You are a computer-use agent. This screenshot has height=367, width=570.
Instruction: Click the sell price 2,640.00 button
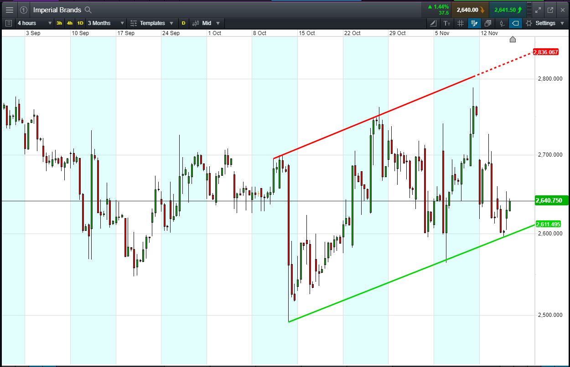(470, 10)
